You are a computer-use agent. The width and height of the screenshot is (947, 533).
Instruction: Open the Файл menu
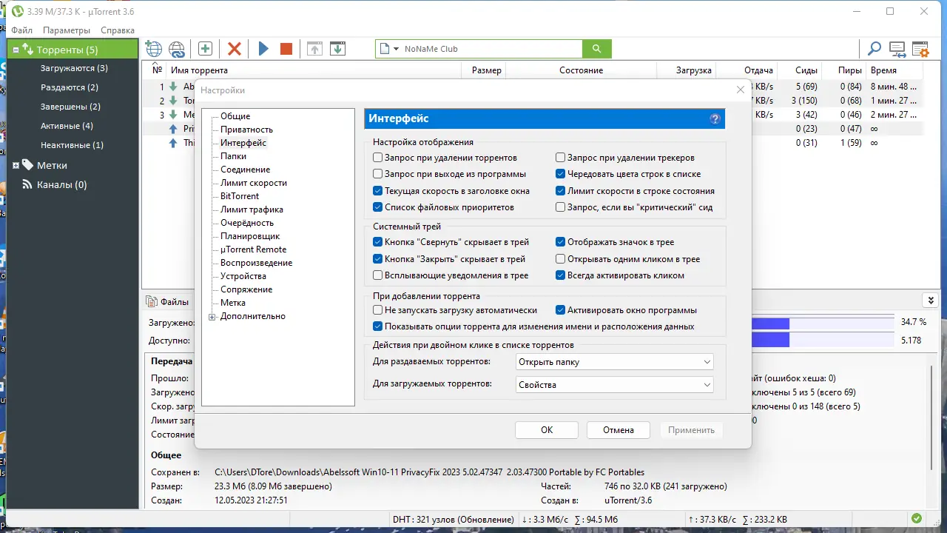click(x=22, y=30)
